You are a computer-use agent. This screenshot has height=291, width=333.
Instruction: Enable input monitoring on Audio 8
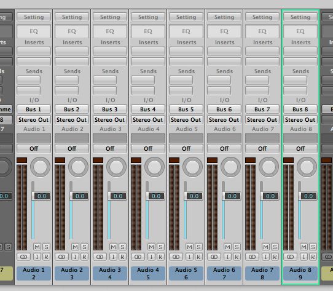click(304, 257)
